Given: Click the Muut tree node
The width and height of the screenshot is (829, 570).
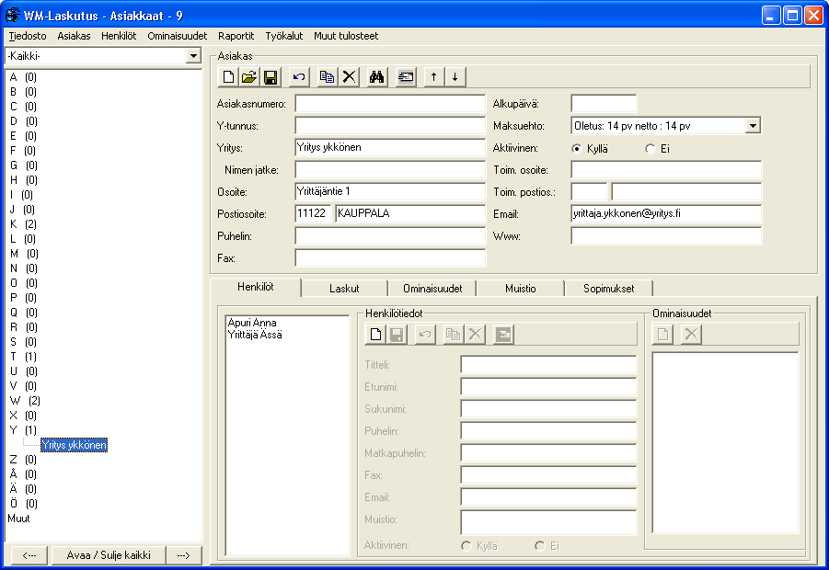Looking at the screenshot, I should click(18, 519).
